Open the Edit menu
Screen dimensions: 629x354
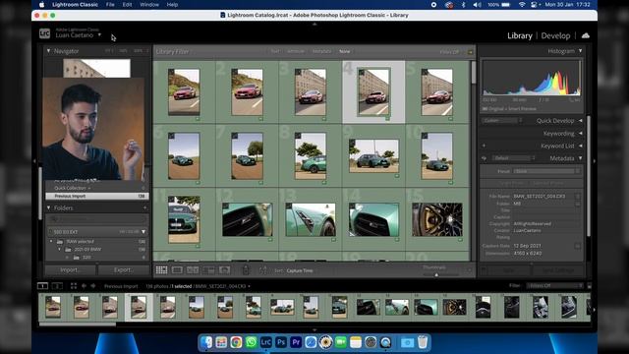pos(127,5)
